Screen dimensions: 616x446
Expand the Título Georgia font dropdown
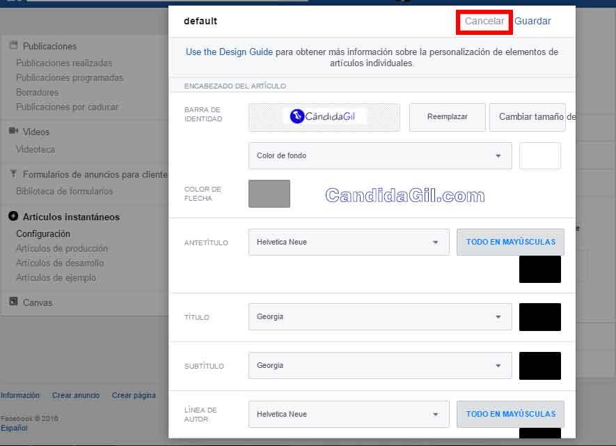tap(379, 317)
